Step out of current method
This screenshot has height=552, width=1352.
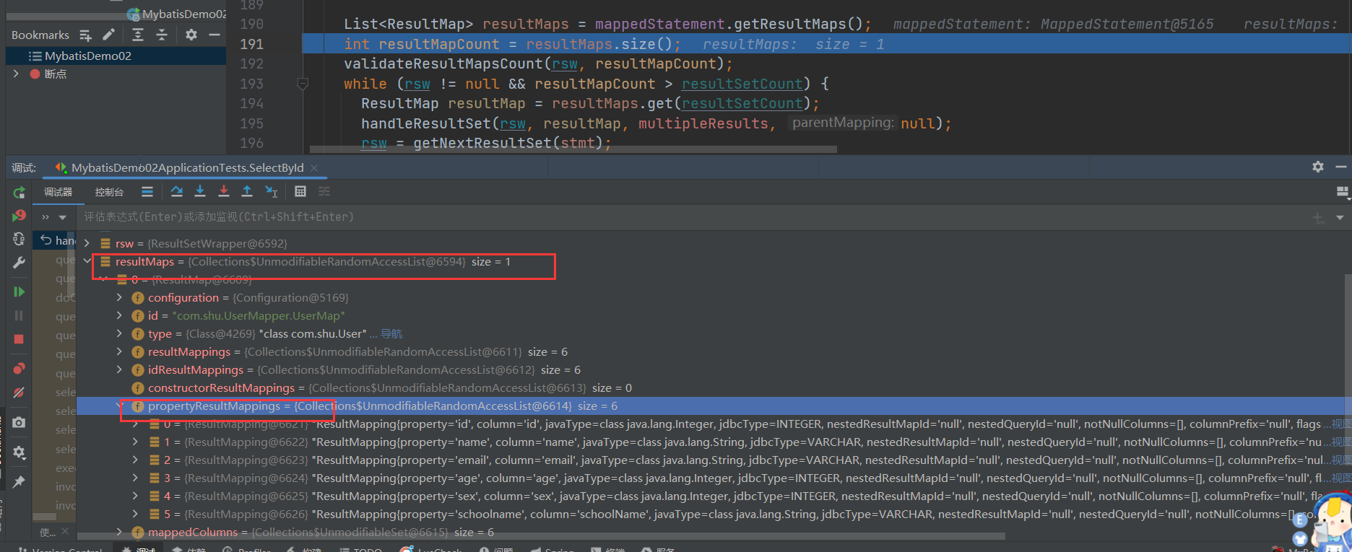tap(247, 191)
